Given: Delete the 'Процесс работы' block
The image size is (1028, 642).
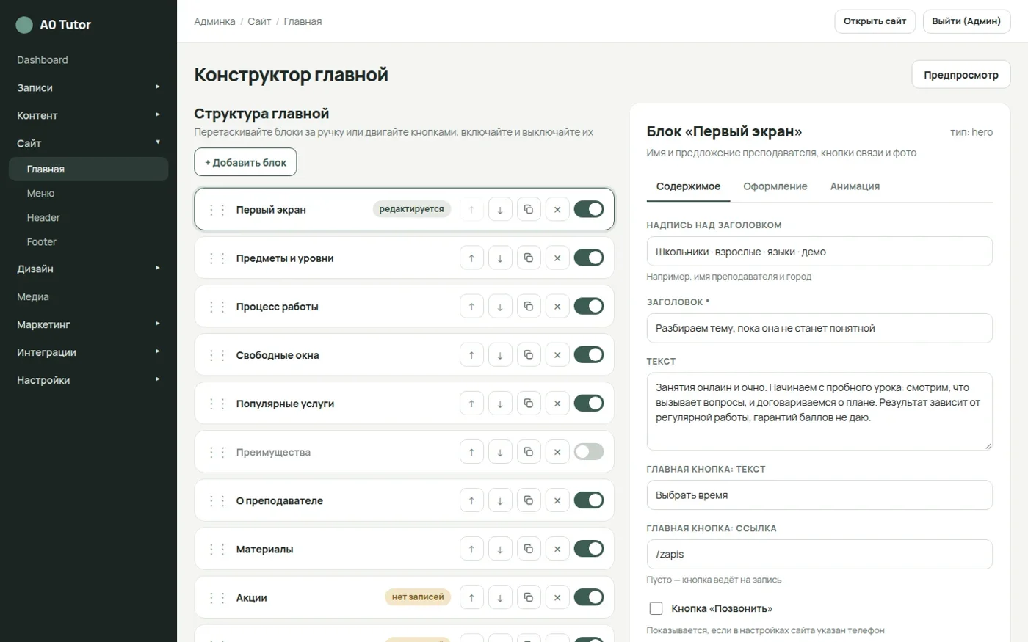Looking at the screenshot, I should (557, 307).
